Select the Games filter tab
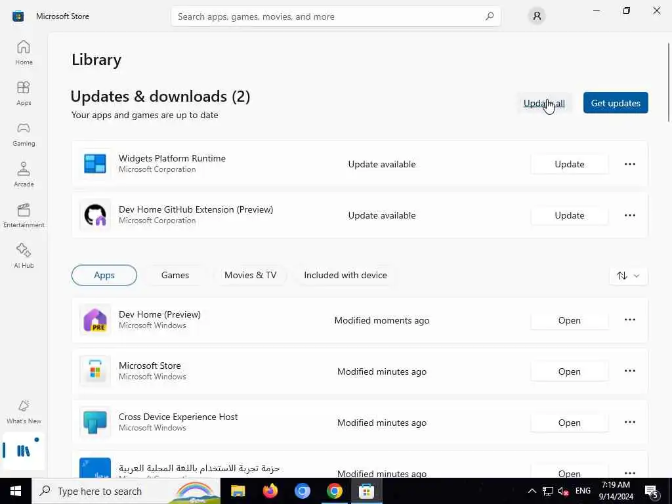This screenshot has width=672, height=504. point(175,275)
